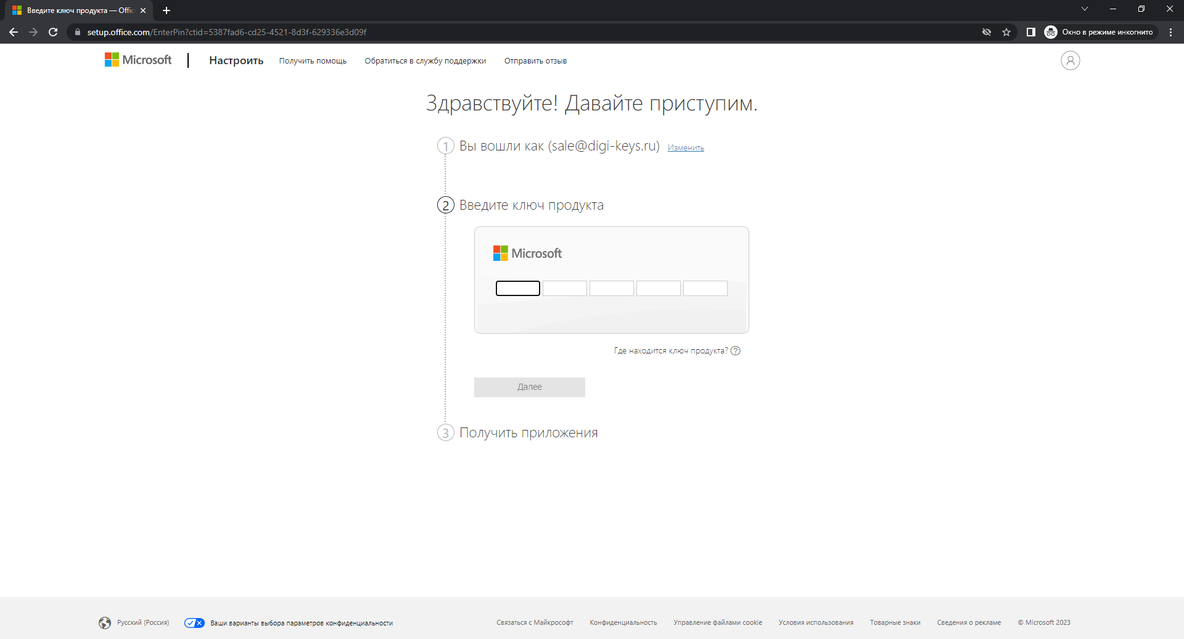The width and height of the screenshot is (1184, 639).
Task: Click step 2 Введите ключ продукта heading
Action: tap(532, 205)
